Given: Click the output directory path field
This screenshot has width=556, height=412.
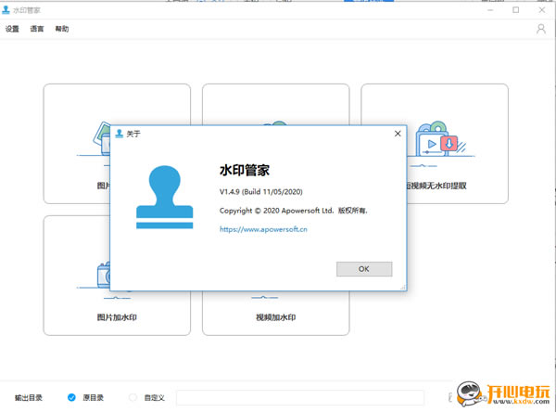Looking at the screenshot, I should (300, 397).
